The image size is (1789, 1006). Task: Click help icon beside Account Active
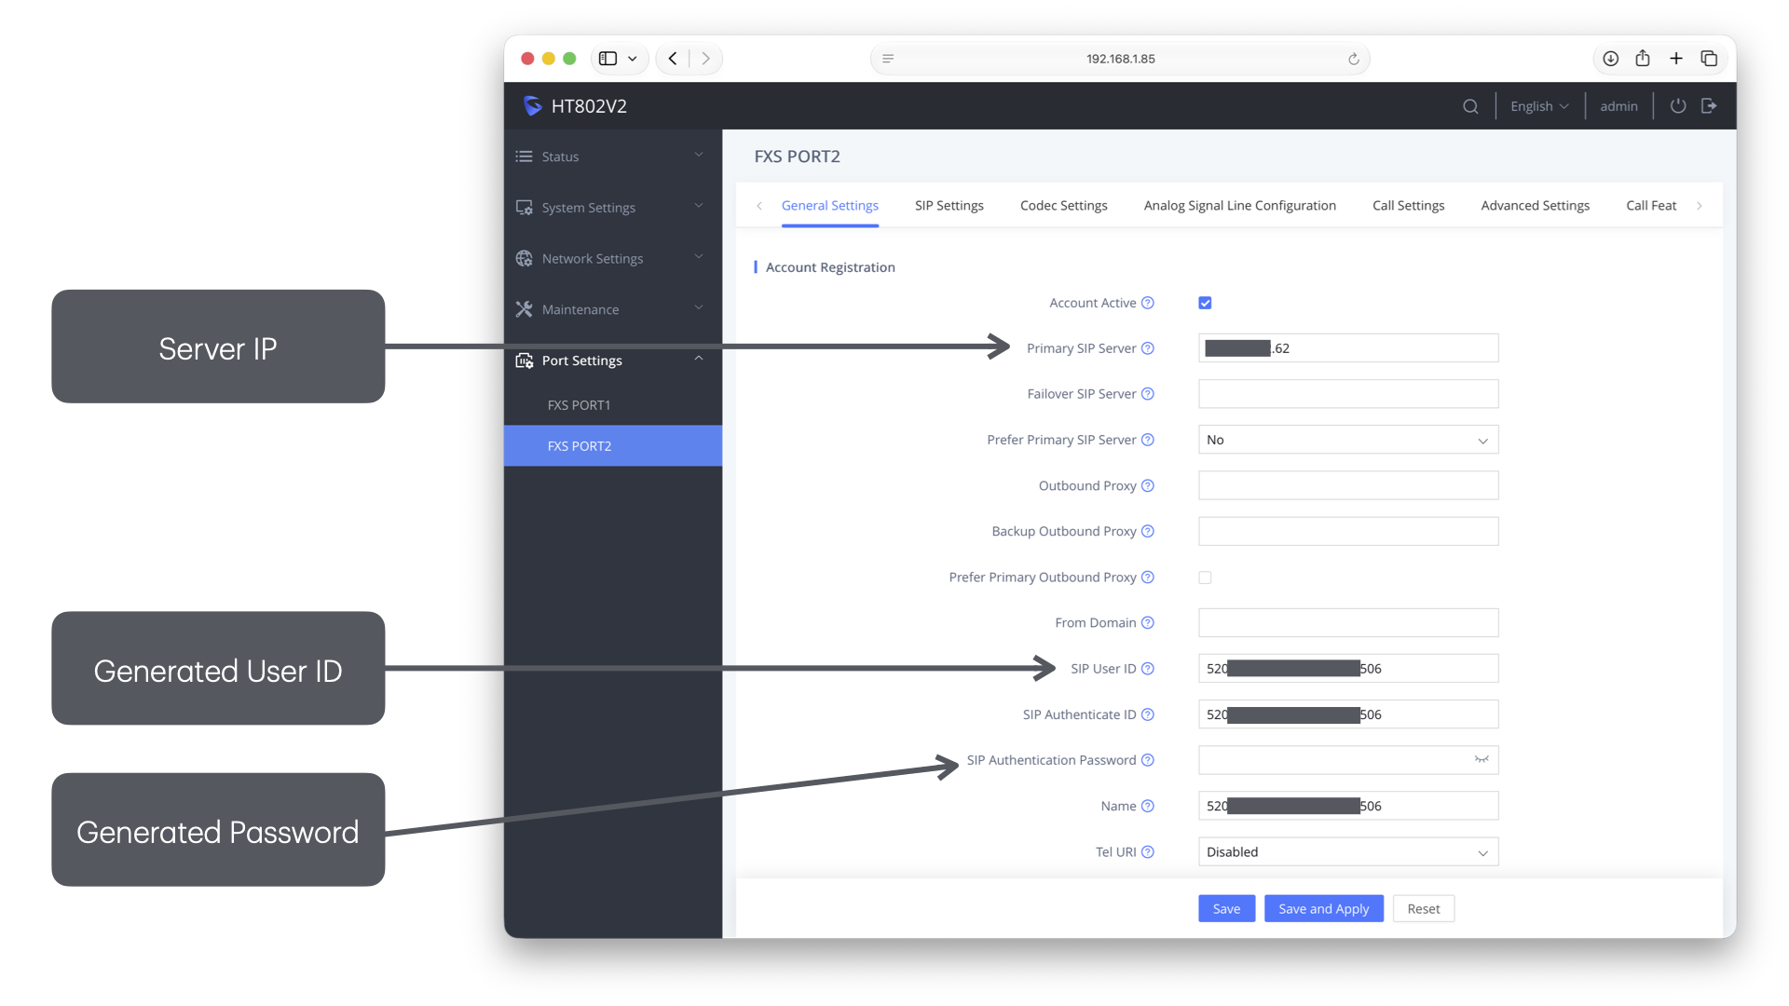pyautogui.click(x=1148, y=303)
